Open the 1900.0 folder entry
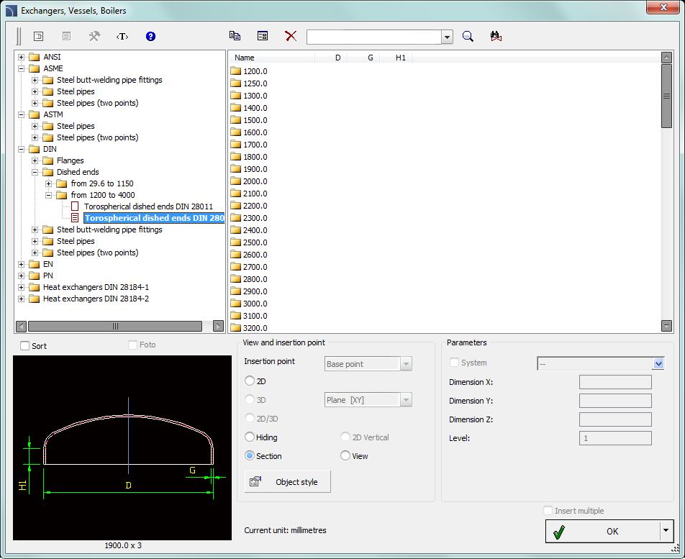The image size is (685, 559). (255, 168)
